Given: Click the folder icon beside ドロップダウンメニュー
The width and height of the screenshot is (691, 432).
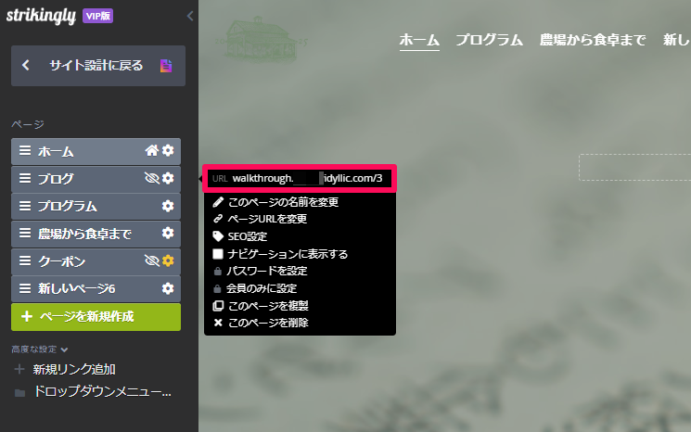Looking at the screenshot, I should [19, 392].
